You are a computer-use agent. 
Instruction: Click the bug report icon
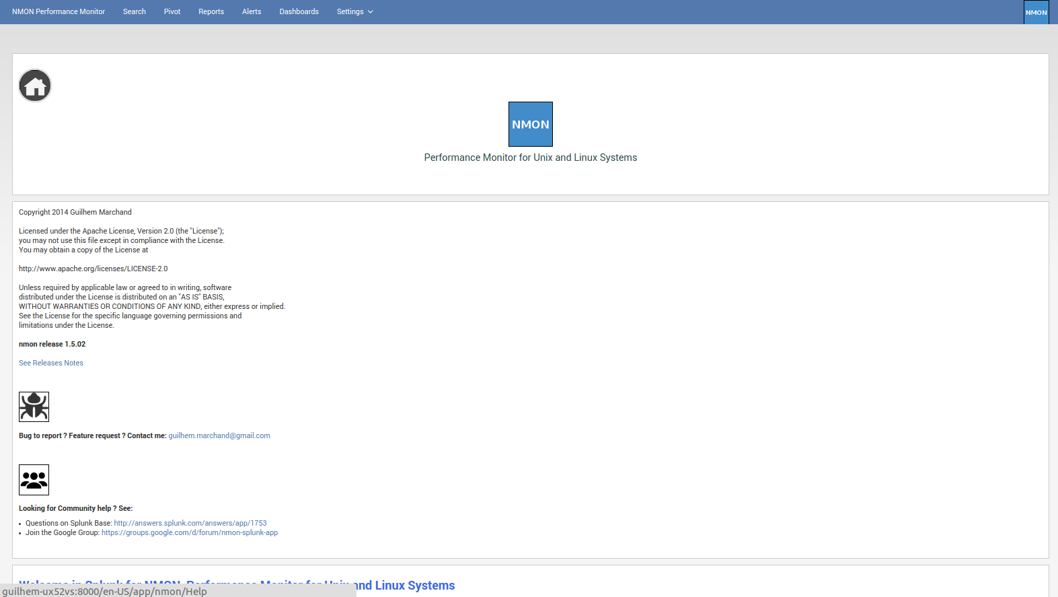tap(34, 407)
